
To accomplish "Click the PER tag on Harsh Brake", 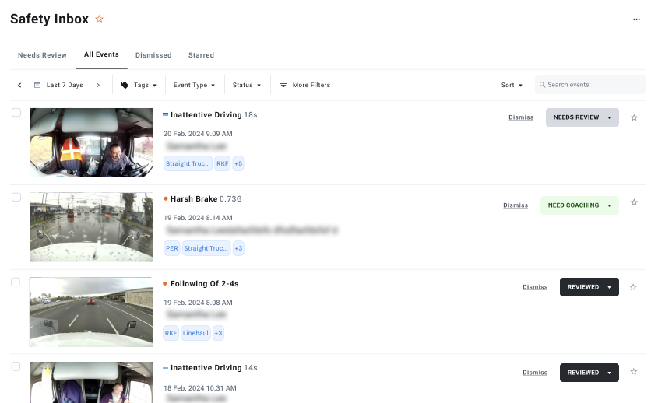I will (x=172, y=248).
